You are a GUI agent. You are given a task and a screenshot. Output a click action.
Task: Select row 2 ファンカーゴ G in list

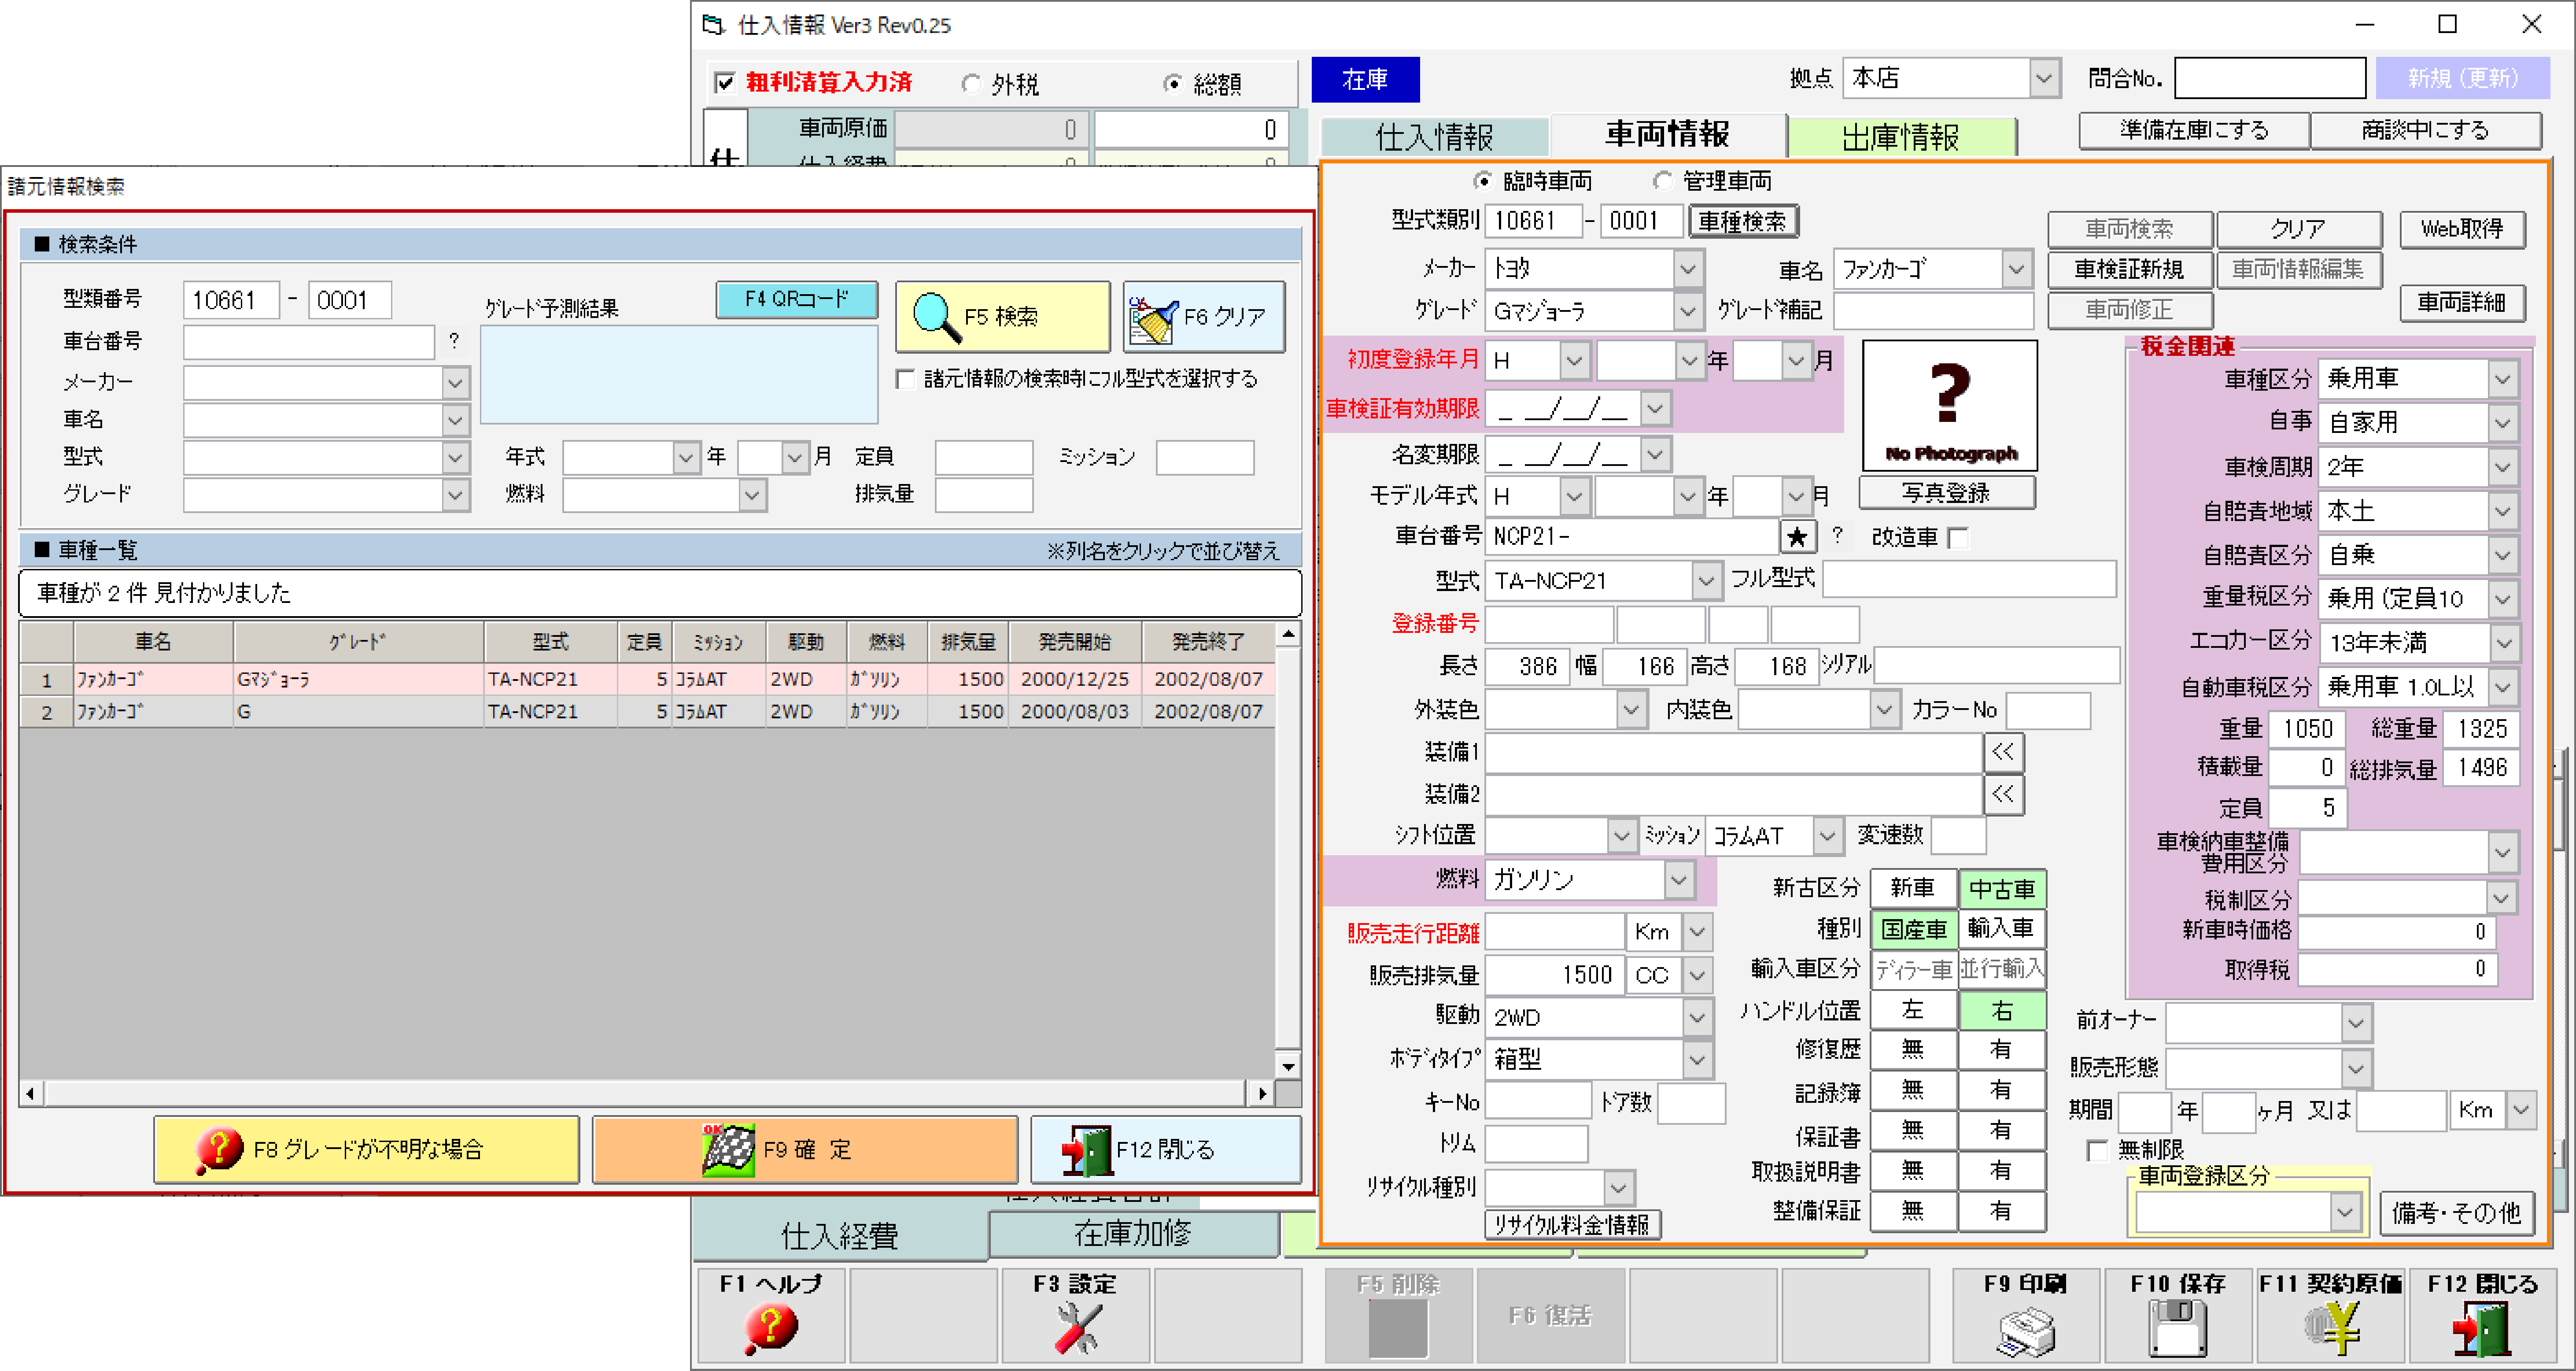coord(646,712)
